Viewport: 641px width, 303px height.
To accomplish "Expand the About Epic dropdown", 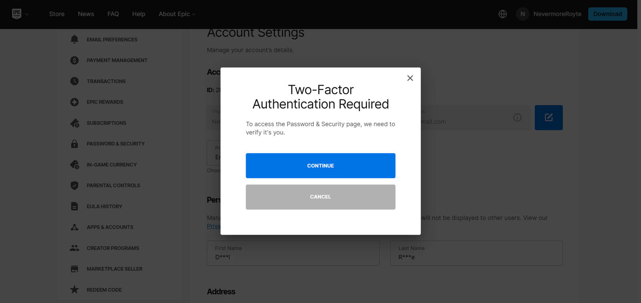I will pos(177,14).
